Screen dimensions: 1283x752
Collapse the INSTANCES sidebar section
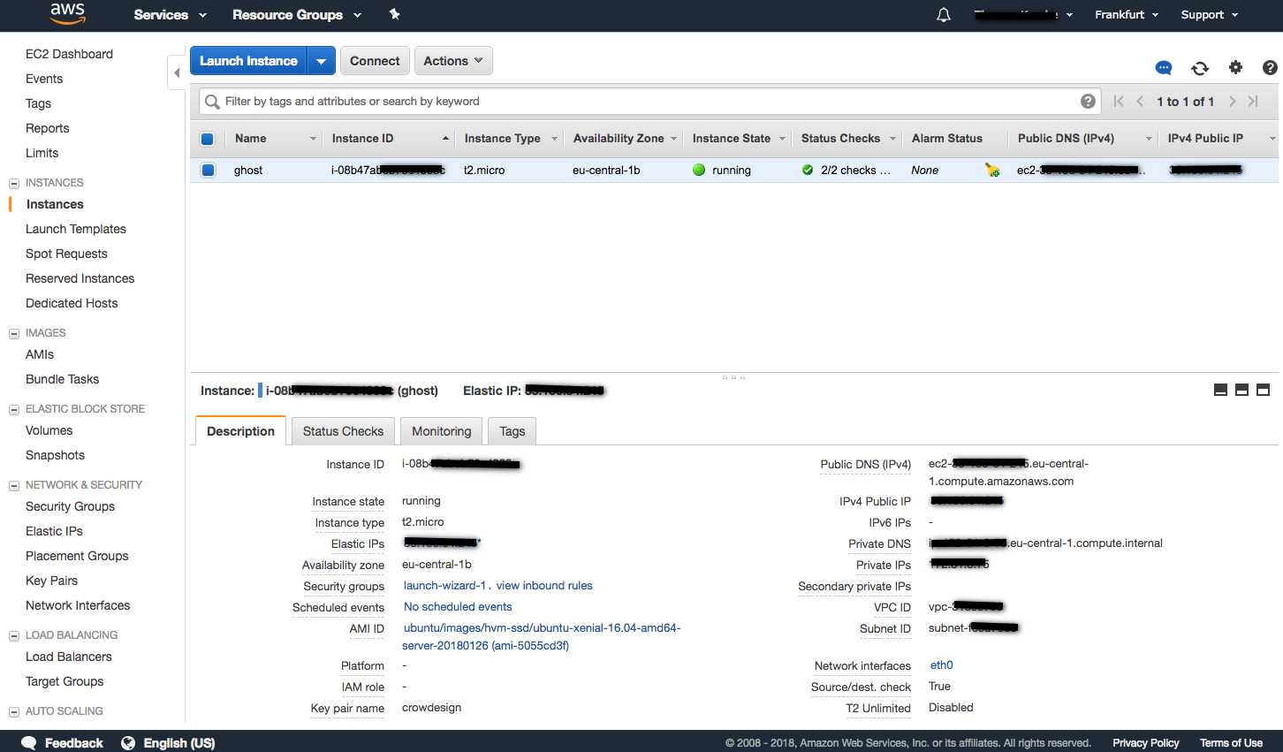click(14, 183)
